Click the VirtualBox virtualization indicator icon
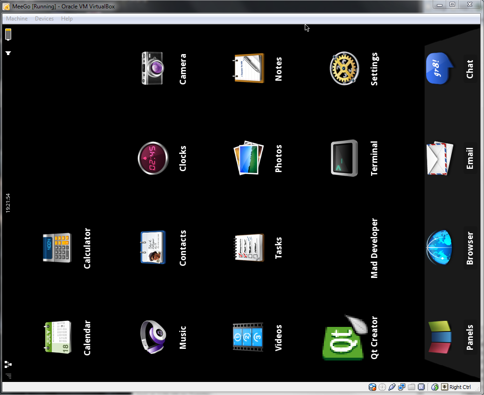Viewport: 484px width, 395px height. [421, 387]
